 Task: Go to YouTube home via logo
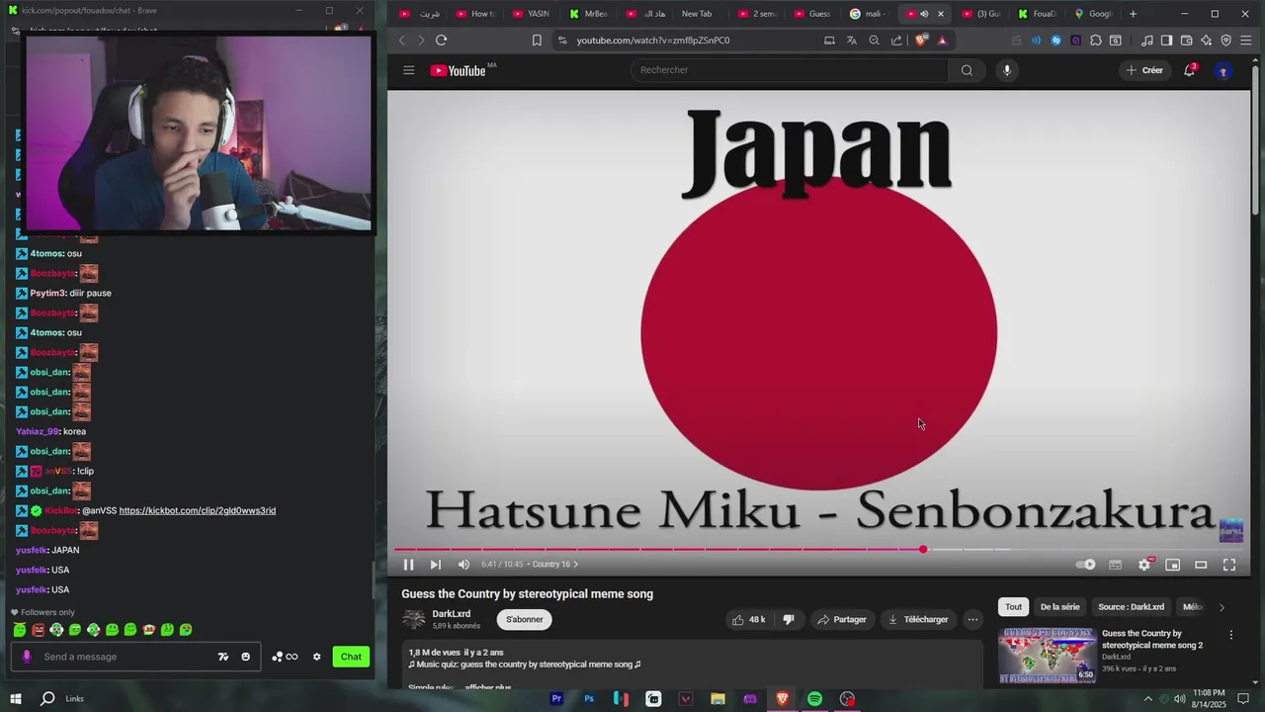click(460, 70)
